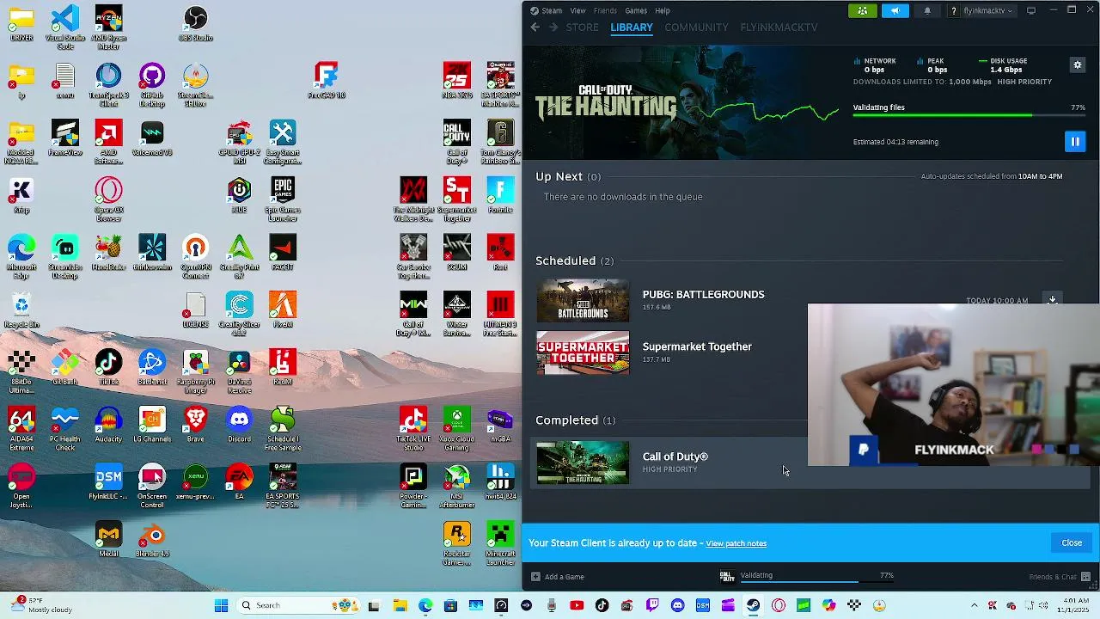Select Rockstar Games Launcher desktop icon
This screenshot has width=1100, height=619.
pyautogui.click(x=457, y=544)
